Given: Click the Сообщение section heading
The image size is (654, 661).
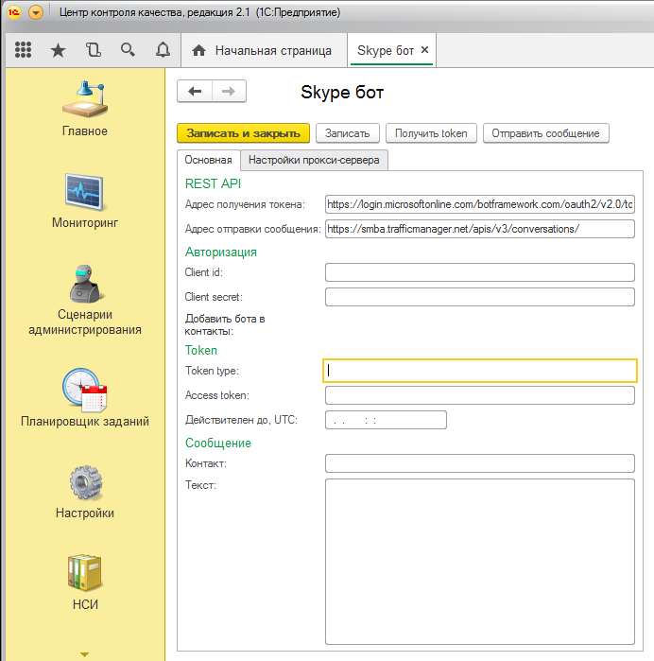Looking at the screenshot, I should [218, 444].
